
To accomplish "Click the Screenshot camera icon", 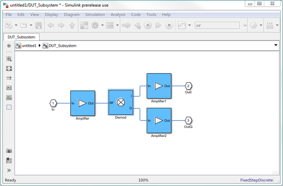I will (x=9, y=150).
